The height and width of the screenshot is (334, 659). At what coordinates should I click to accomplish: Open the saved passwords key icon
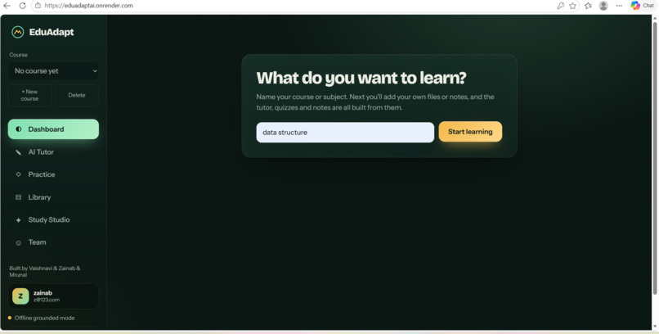560,6
